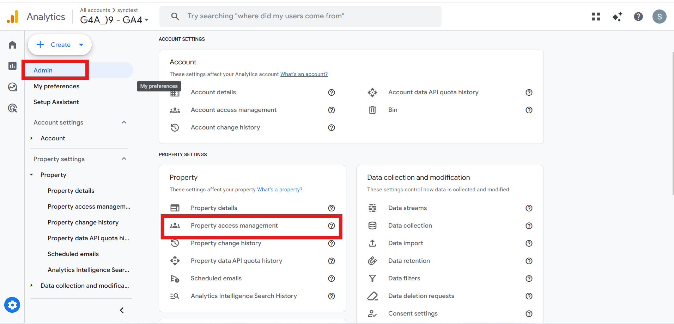Open Property access management in Property card
This screenshot has width=674, height=324.
coord(234,225)
